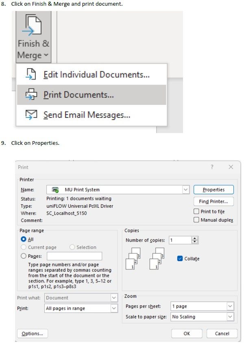Image resolution: width=244 pixels, height=346 pixels.
Task: Close the Print dialog with X
Action: [231, 167]
